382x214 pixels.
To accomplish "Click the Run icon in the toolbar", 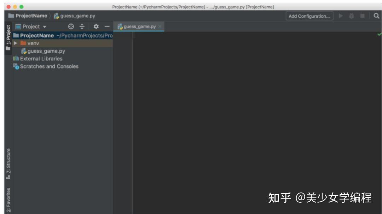I will pos(341,16).
